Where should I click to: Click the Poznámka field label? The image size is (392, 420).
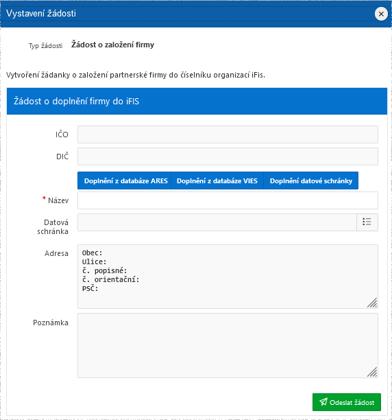point(51,323)
